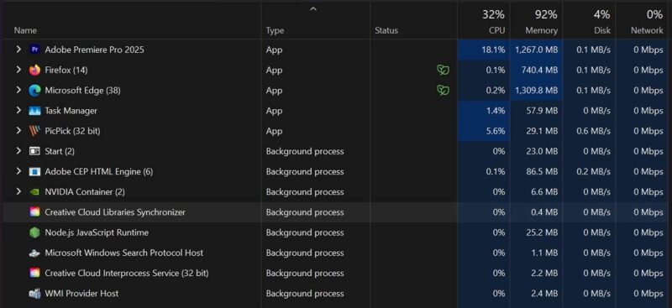Screen dimensions: 672x308
Task: Sort by Disk usage column header
Action: 589,21
